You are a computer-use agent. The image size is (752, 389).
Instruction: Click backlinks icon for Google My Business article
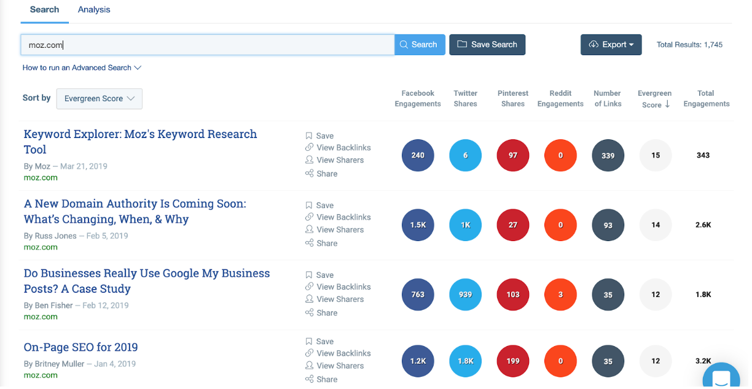(x=309, y=287)
